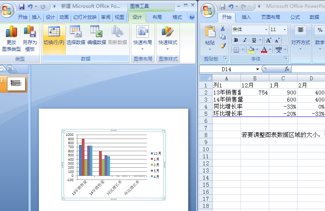Image resolution: width=325 pixels, height=211 pixels.
Task: Open 剪贴板 clipboard dialog launcher
Action: pos(225,58)
